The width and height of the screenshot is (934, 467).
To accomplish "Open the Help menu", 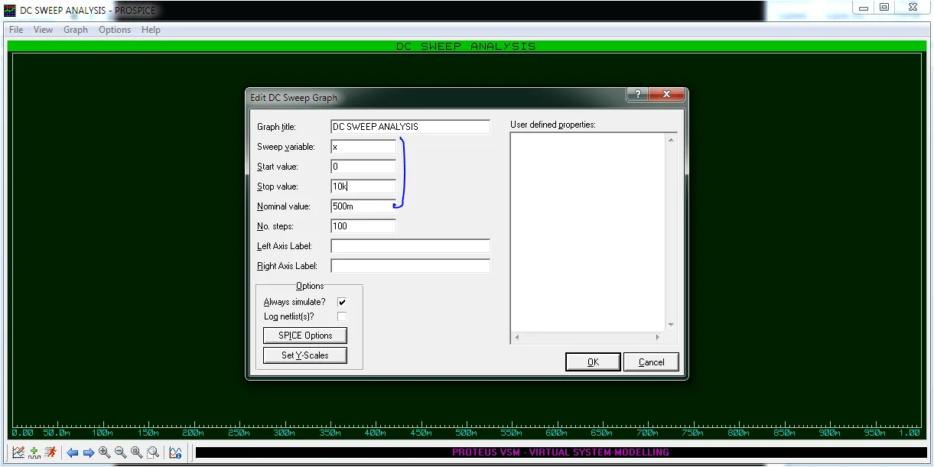I will pos(151,30).
